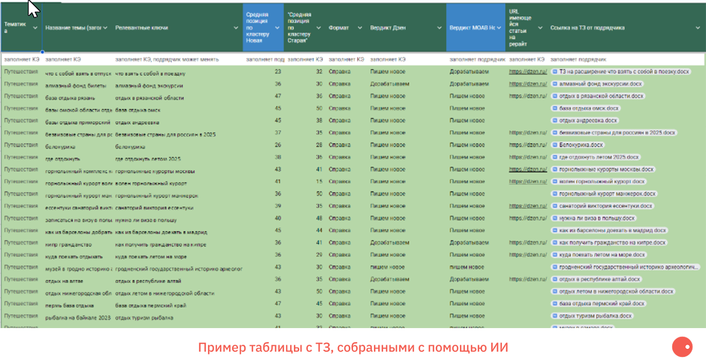Open the Белокуриха.docx file chip
Viewport: 706px width, 364px height.
[578, 145]
